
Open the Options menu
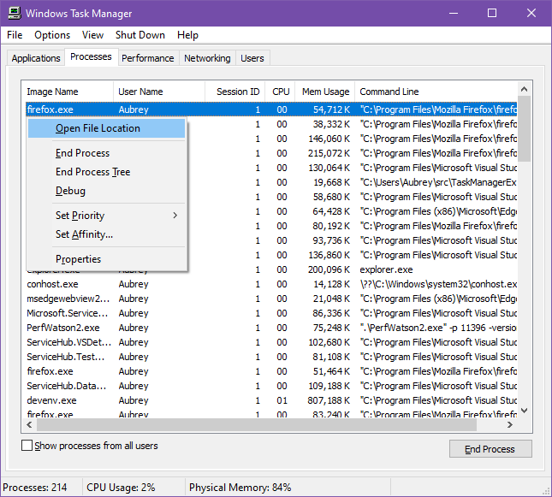(x=52, y=35)
